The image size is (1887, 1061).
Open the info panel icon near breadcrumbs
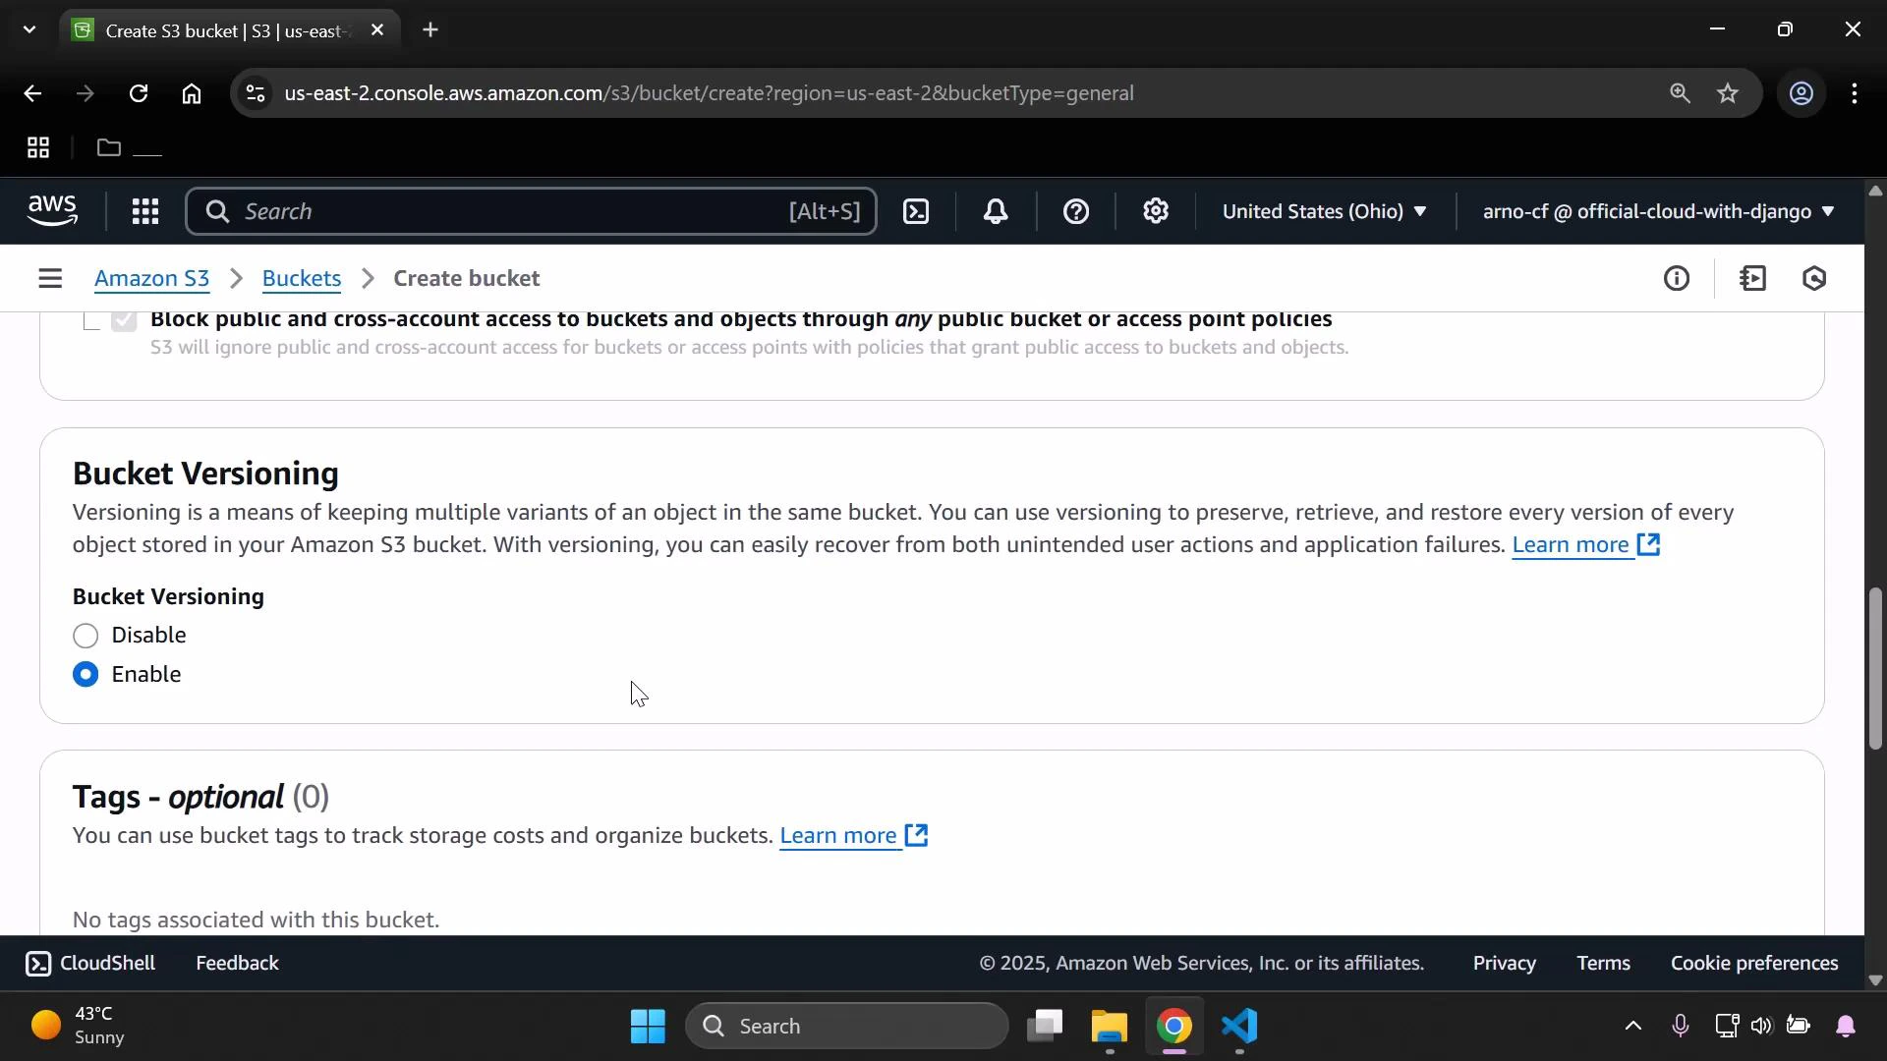[1678, 278]
